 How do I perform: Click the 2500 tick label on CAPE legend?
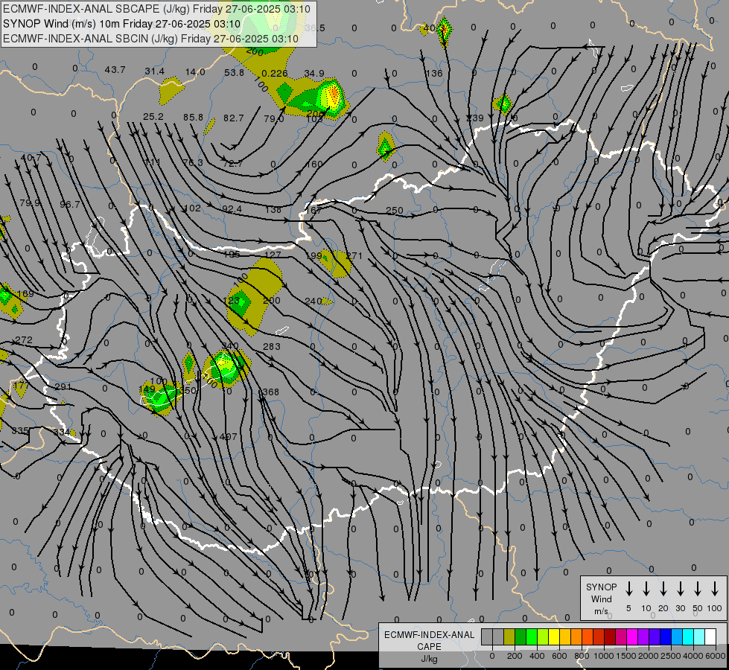coord(671,656)
